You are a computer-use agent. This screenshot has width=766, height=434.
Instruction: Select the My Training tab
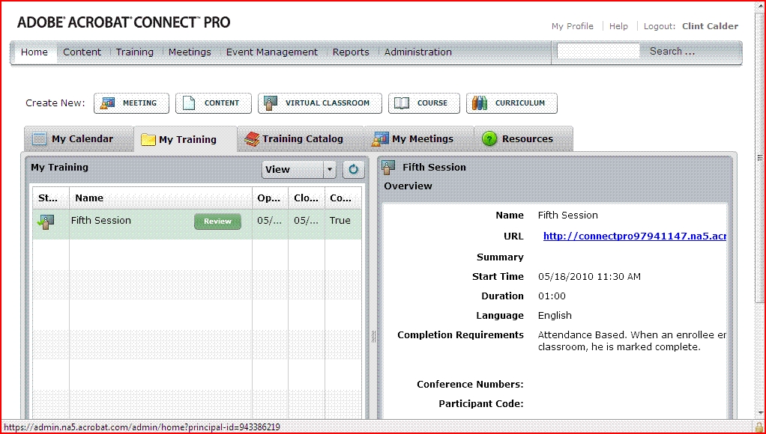click(186, 139)
